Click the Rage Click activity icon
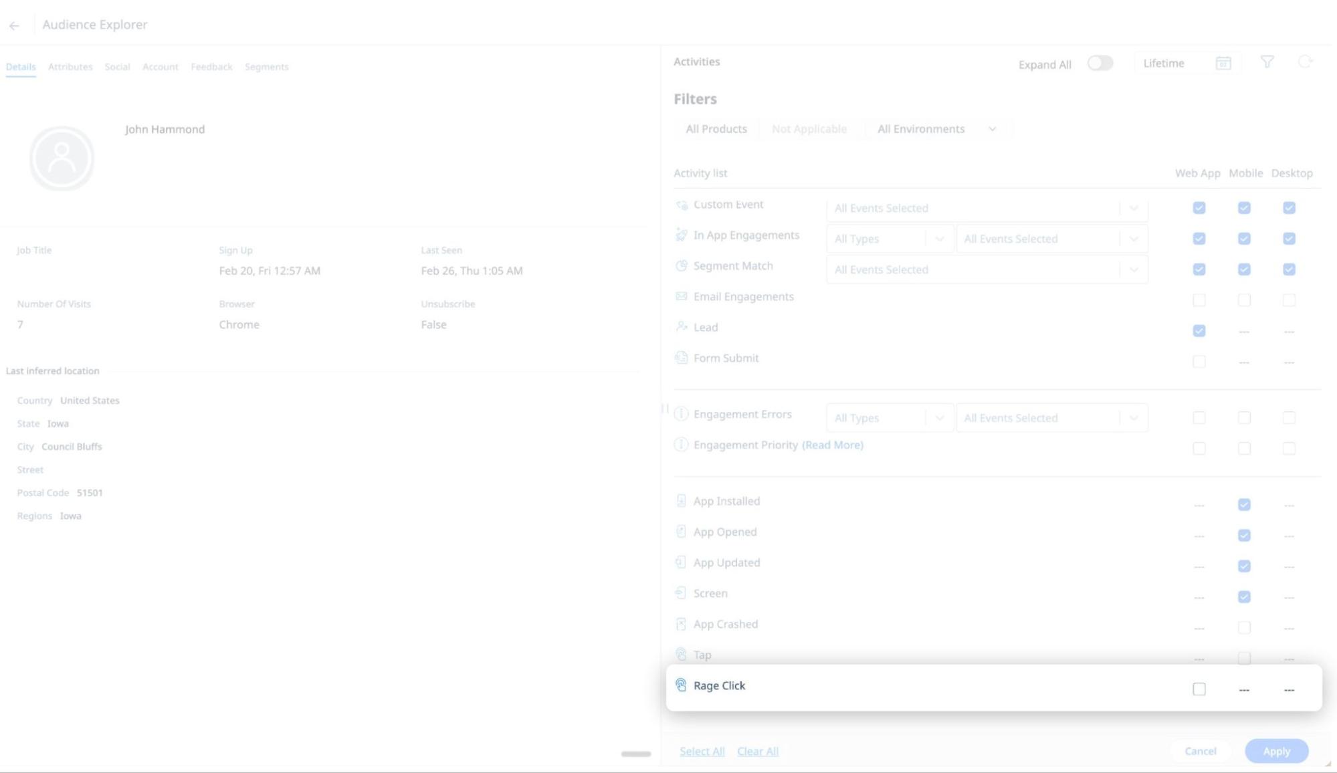This screenshot has width=1337, height=773. tap(681, 685)
